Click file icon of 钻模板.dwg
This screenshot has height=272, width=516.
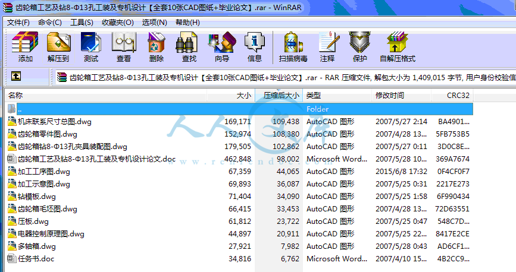[12, 197]
